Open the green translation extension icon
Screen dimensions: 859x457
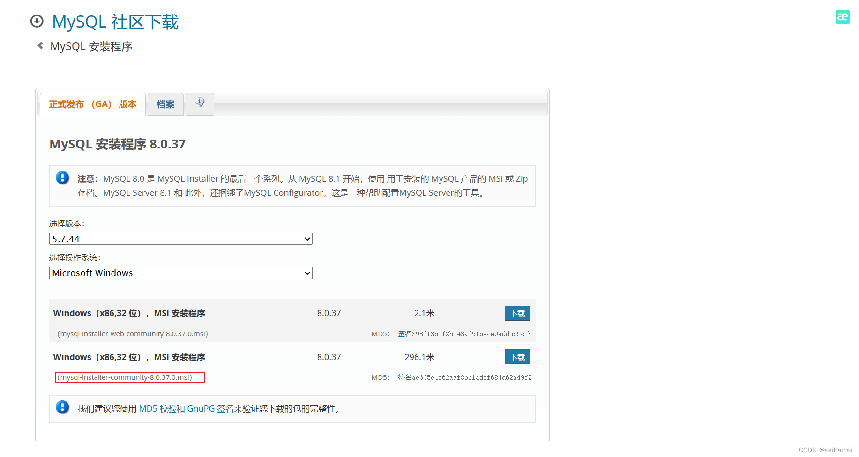pos(842,17)
